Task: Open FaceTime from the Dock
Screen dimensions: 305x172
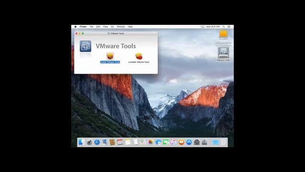Action: pos(166,142)
